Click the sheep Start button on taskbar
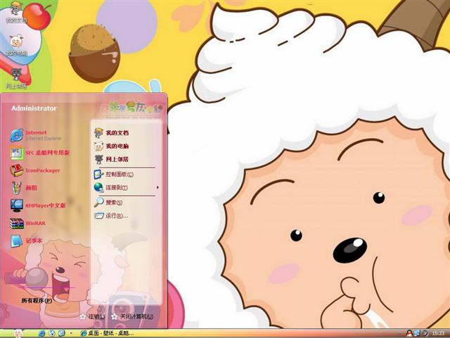The height and width of the screenshot is (338, 450). [18, 333]
